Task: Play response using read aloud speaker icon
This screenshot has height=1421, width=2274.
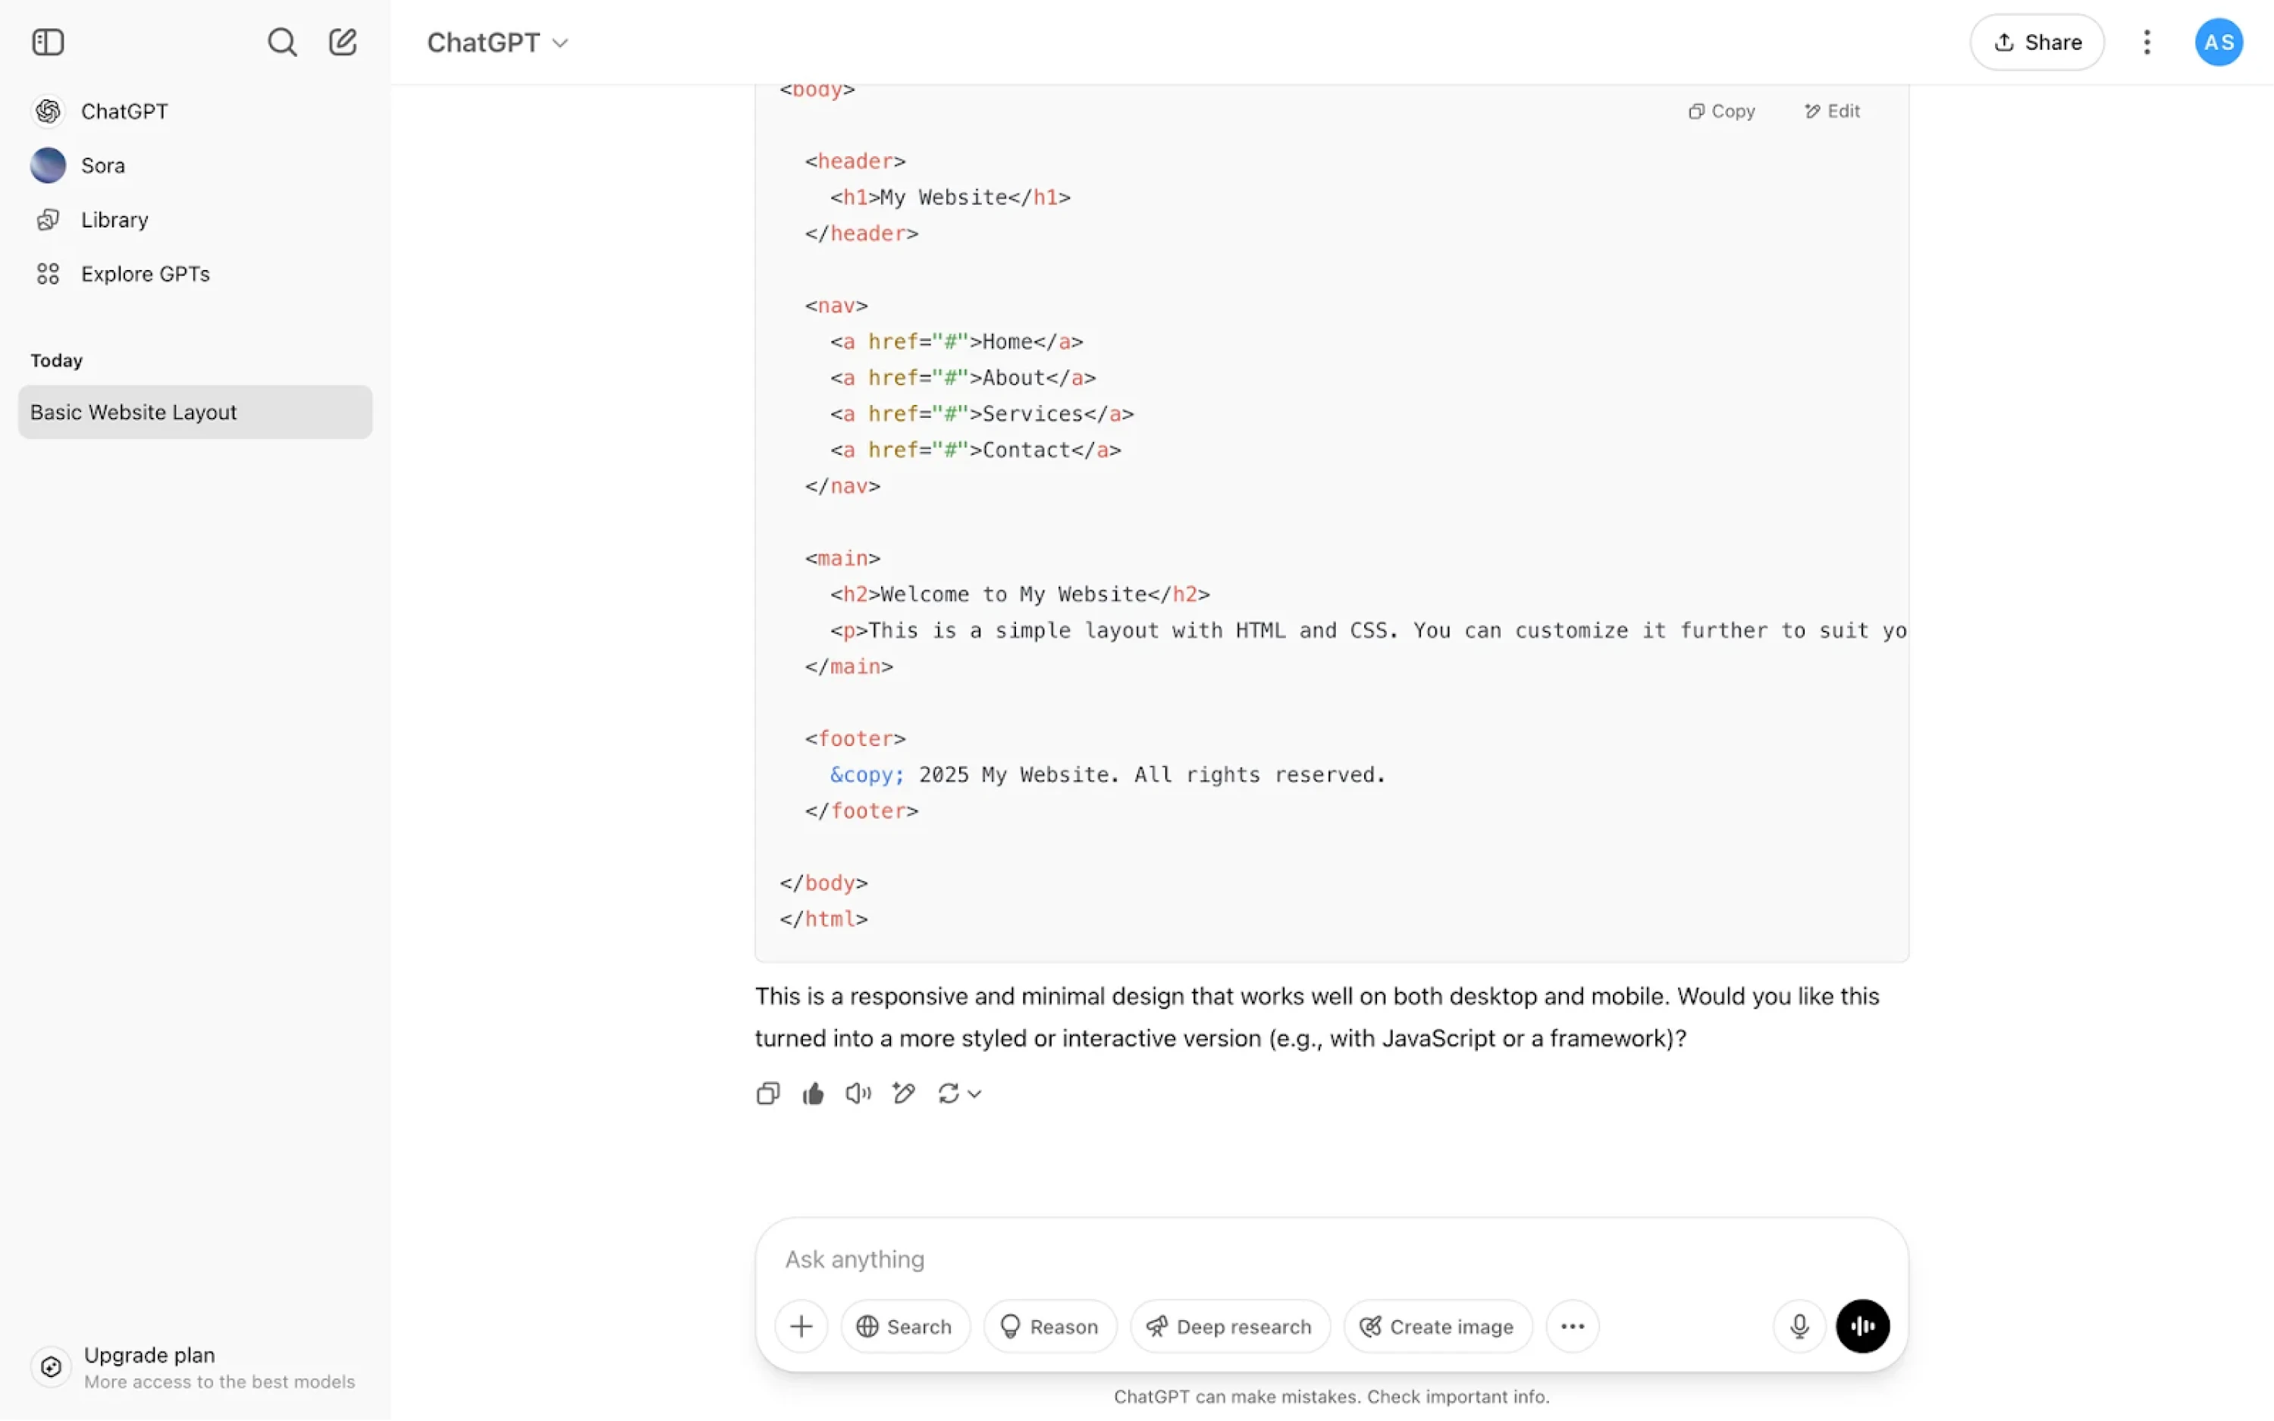Action: coord(858,1093)
